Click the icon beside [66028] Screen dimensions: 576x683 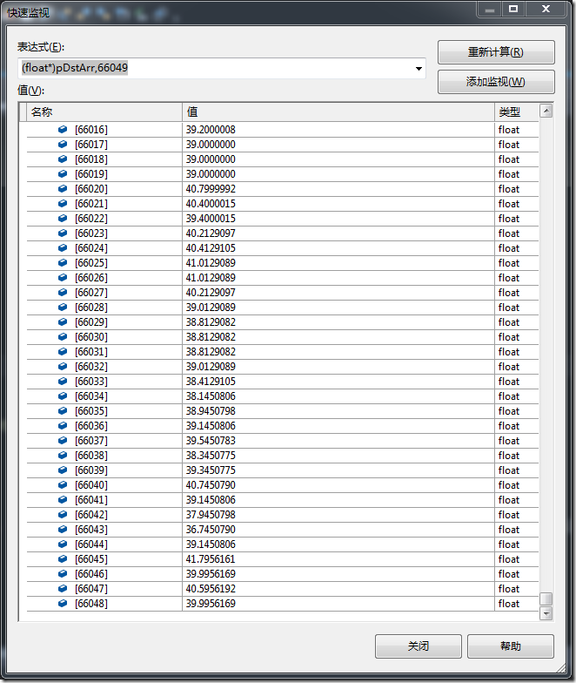click(63, 307)
